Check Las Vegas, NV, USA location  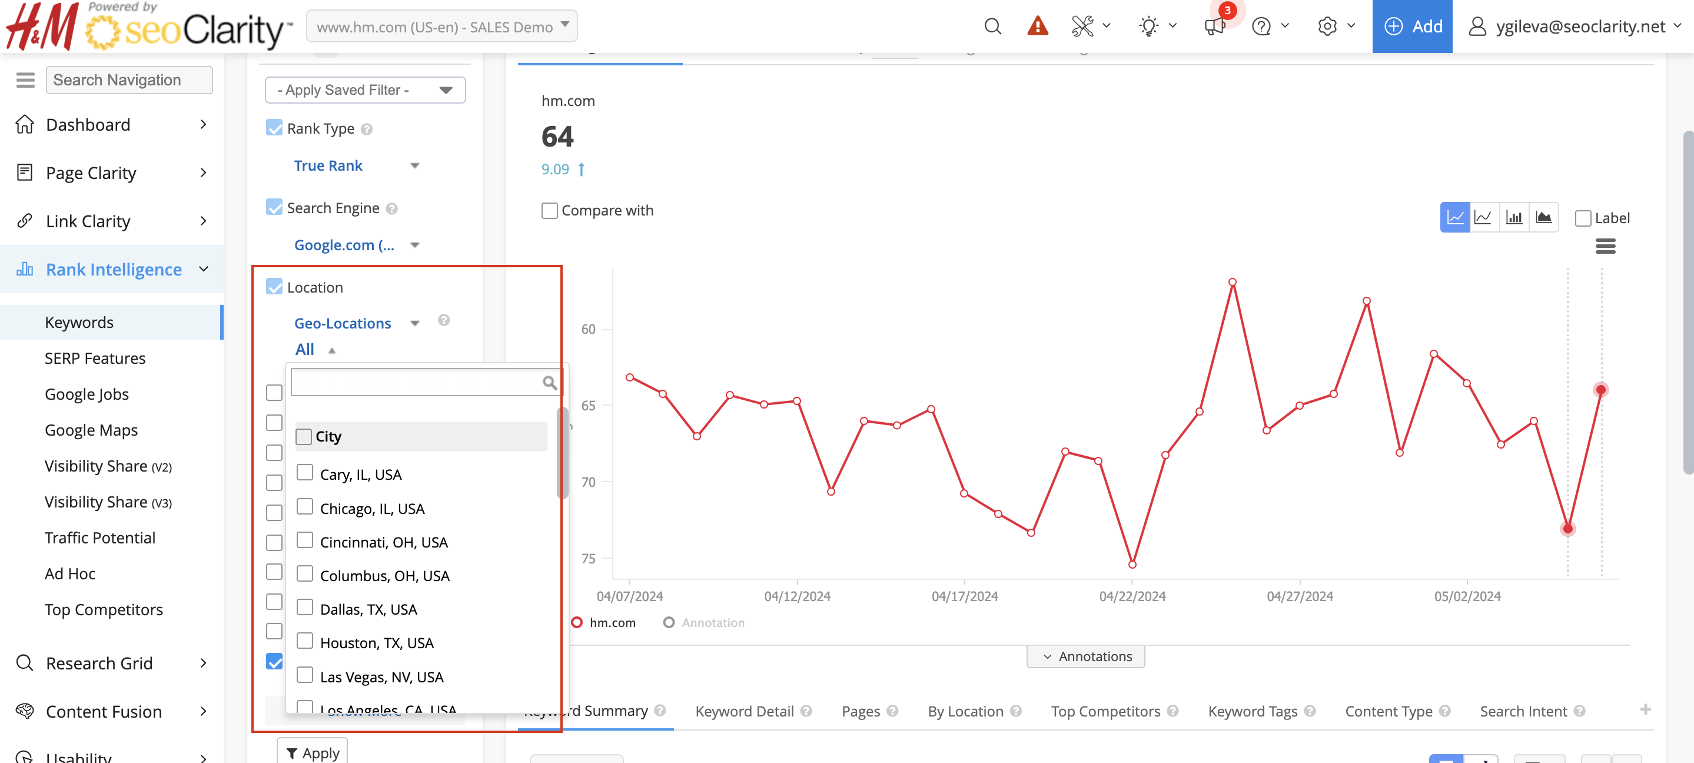pos(304,675)
